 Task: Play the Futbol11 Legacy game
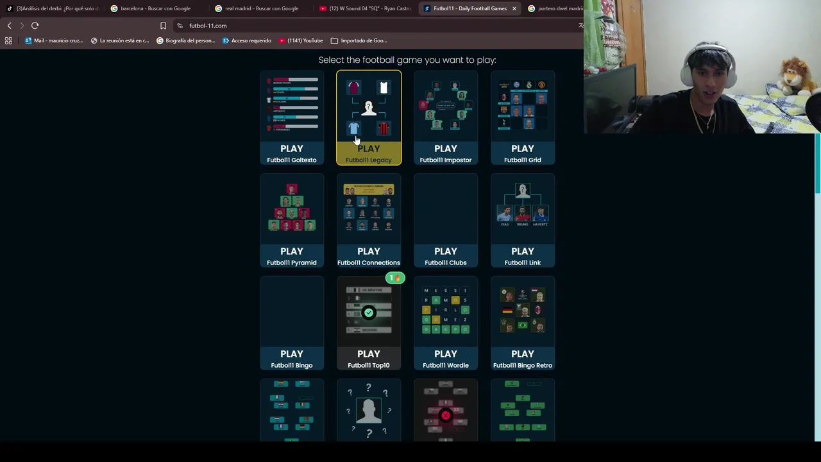click(369, 118)
